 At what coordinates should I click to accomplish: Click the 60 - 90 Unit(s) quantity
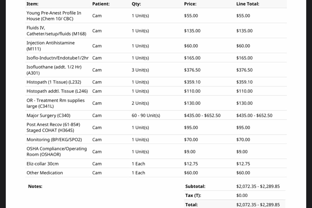pyautogui.click(x=146, y=115)
